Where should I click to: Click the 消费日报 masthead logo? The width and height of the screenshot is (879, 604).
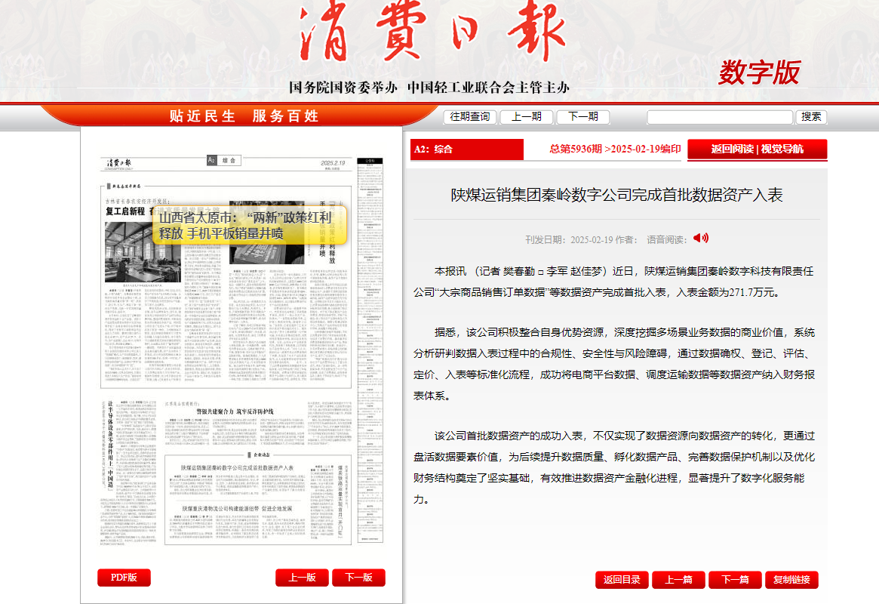[x=432, y=32]
